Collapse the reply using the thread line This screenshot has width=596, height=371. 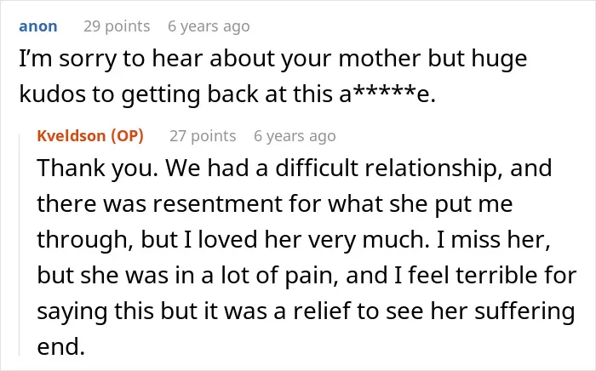pyautogui.click(x=20, y=245)
